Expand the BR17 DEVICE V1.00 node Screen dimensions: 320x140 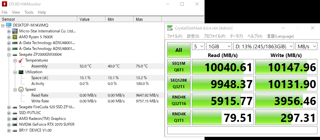coord(9,130)
